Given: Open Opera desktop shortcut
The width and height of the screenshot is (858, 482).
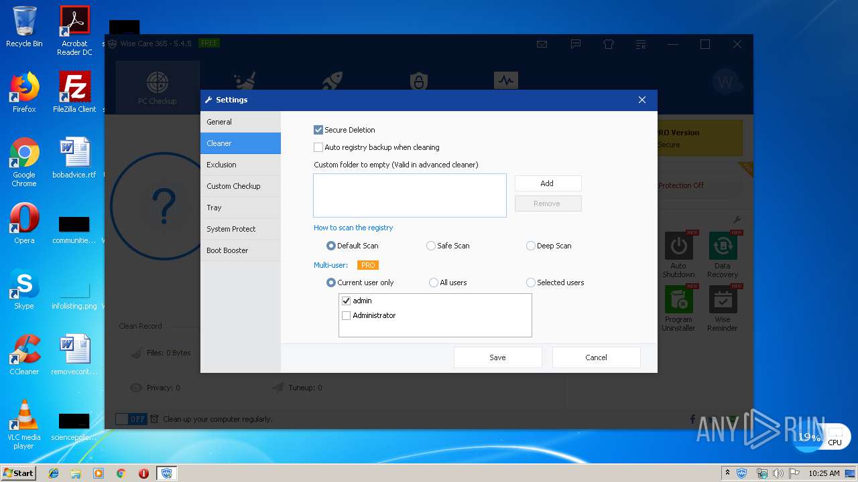Looking at the screenshot, I should [x=24, y=224].
